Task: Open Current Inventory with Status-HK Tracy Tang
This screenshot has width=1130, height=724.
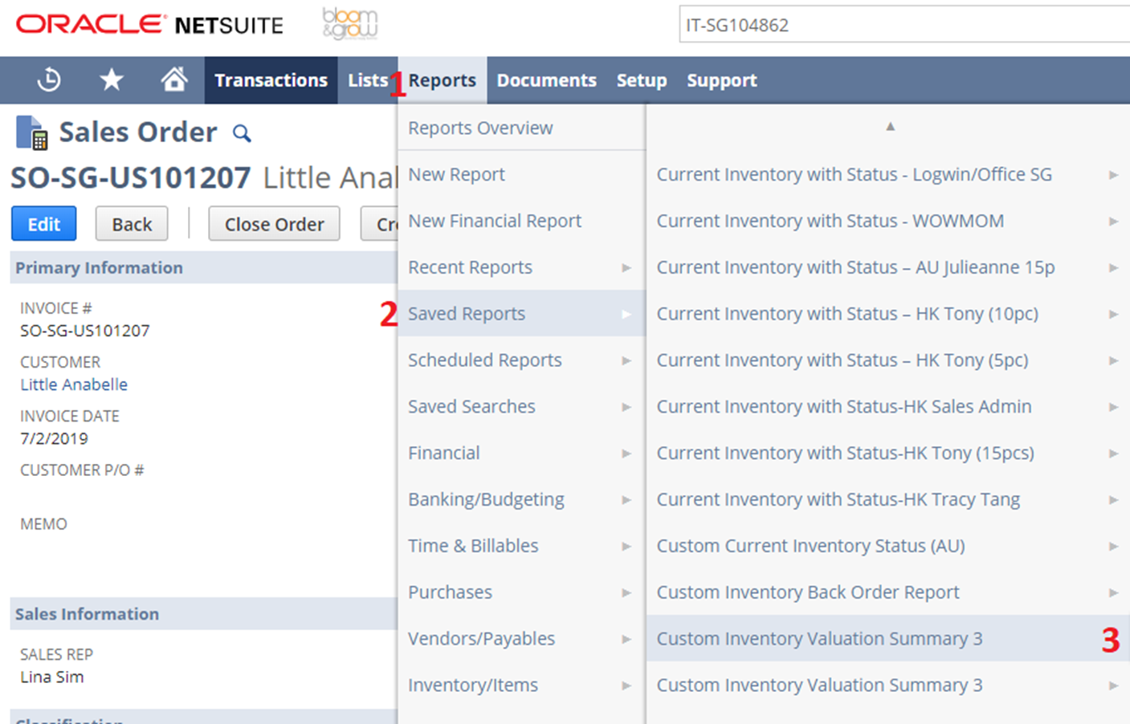Action: (887, 499)
